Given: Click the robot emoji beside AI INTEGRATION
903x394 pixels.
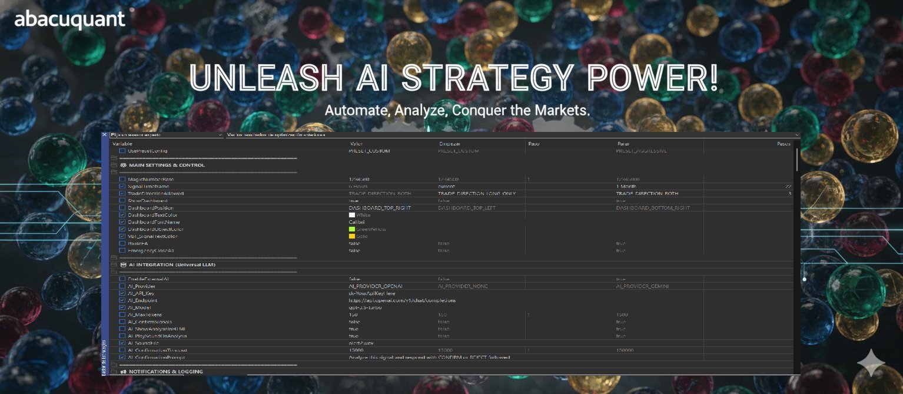Looking at the screenshot, I should click(x=123, y=265).
